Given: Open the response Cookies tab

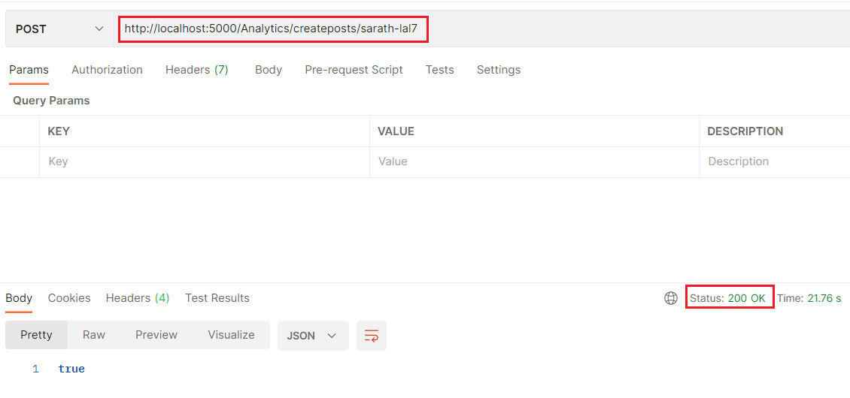Looking at the screenshot, I should point(69,298).
